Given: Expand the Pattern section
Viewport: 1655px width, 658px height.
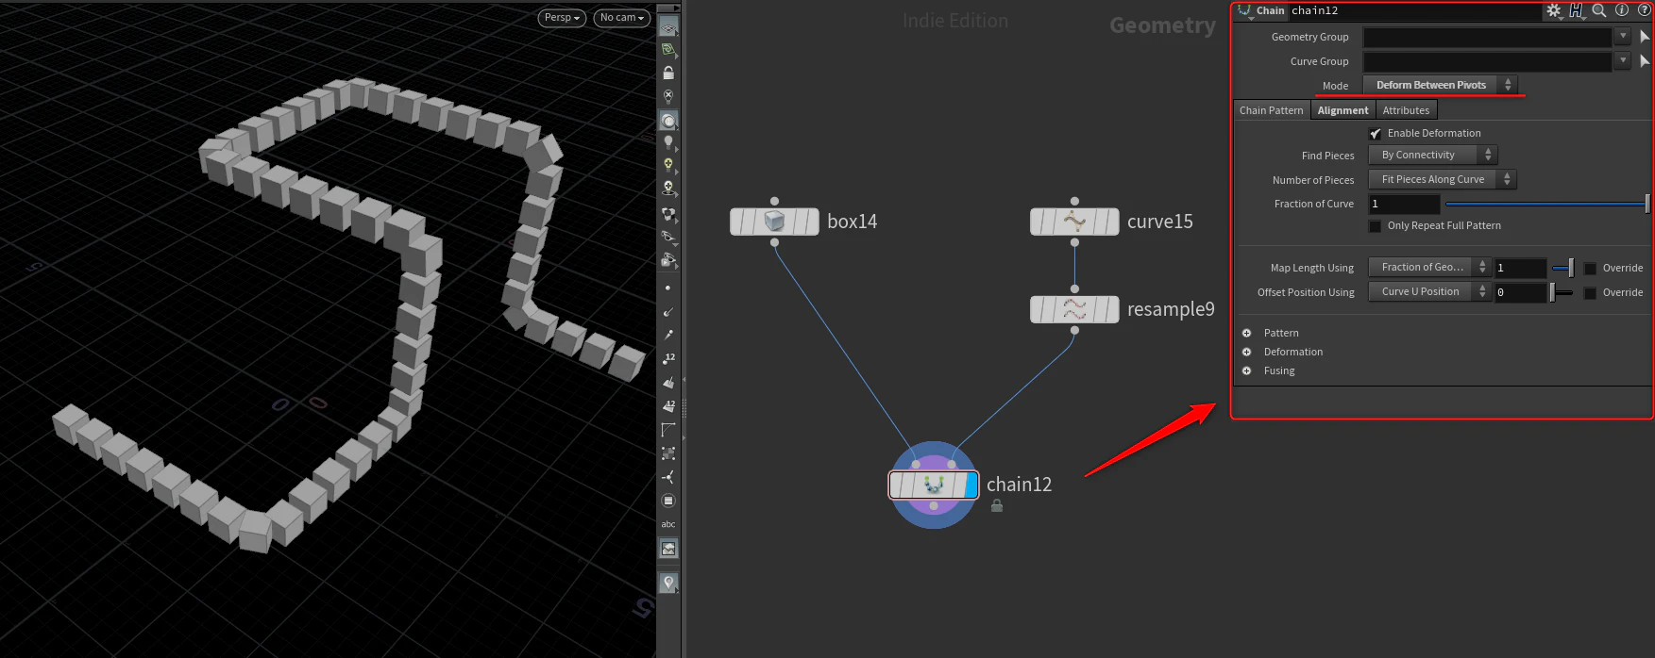Looking at the screenshot, I should (1246, 333).
